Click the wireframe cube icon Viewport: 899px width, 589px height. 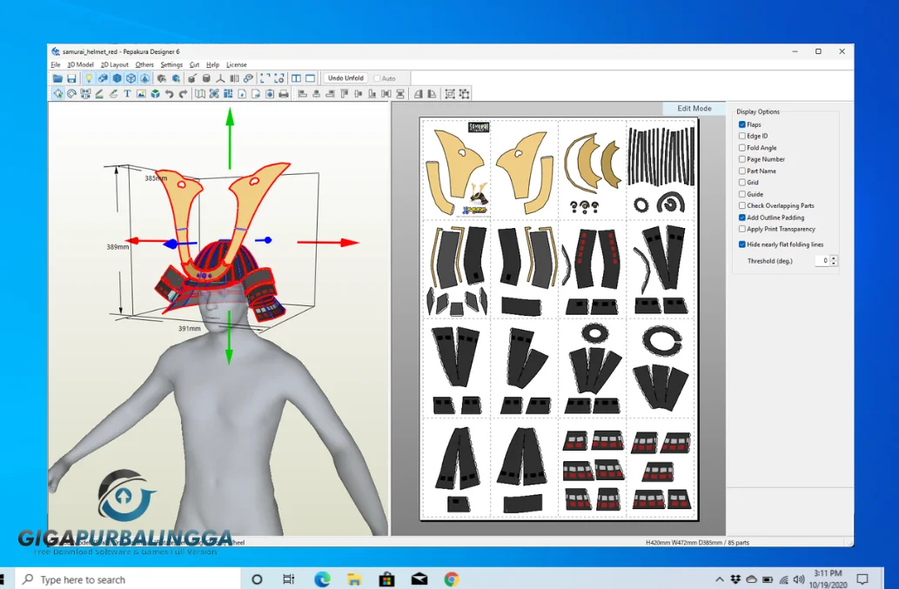point(131,78)
